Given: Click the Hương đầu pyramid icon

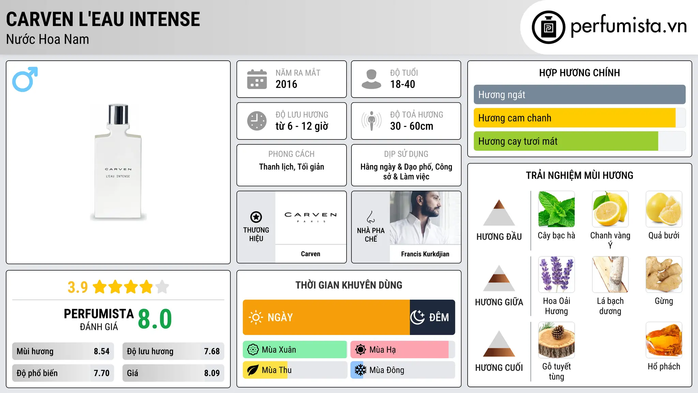Looking at the screenshot, I should click(x=499, y=213).
